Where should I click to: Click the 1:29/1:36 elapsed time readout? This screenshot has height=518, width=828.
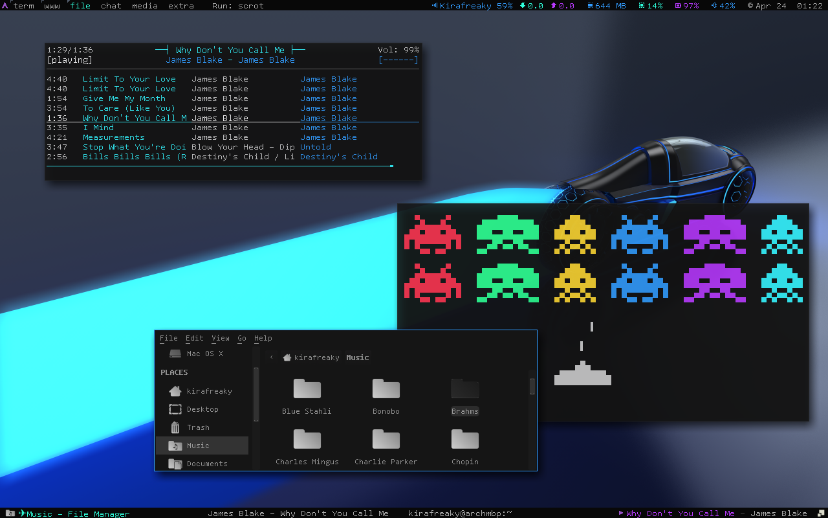tap(70, 50)
